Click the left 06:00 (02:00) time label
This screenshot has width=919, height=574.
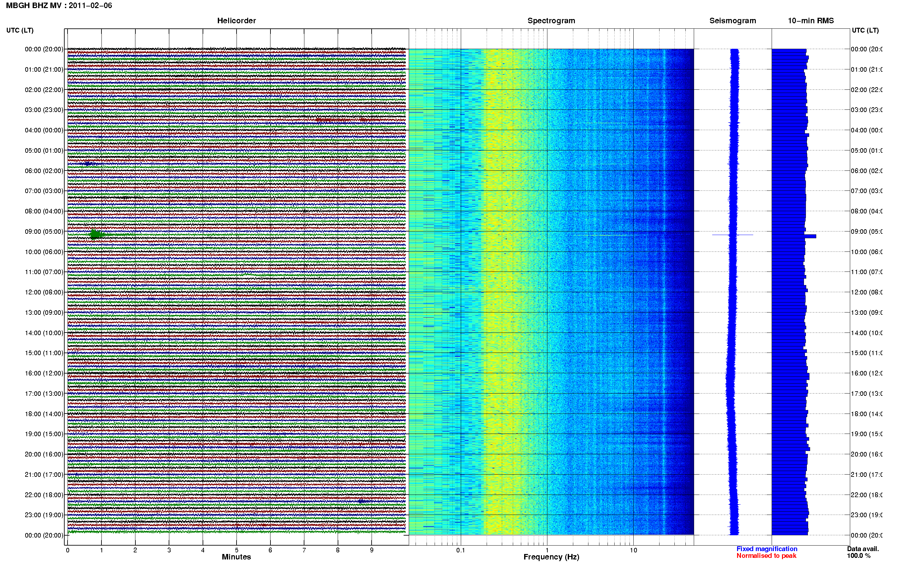44,170
